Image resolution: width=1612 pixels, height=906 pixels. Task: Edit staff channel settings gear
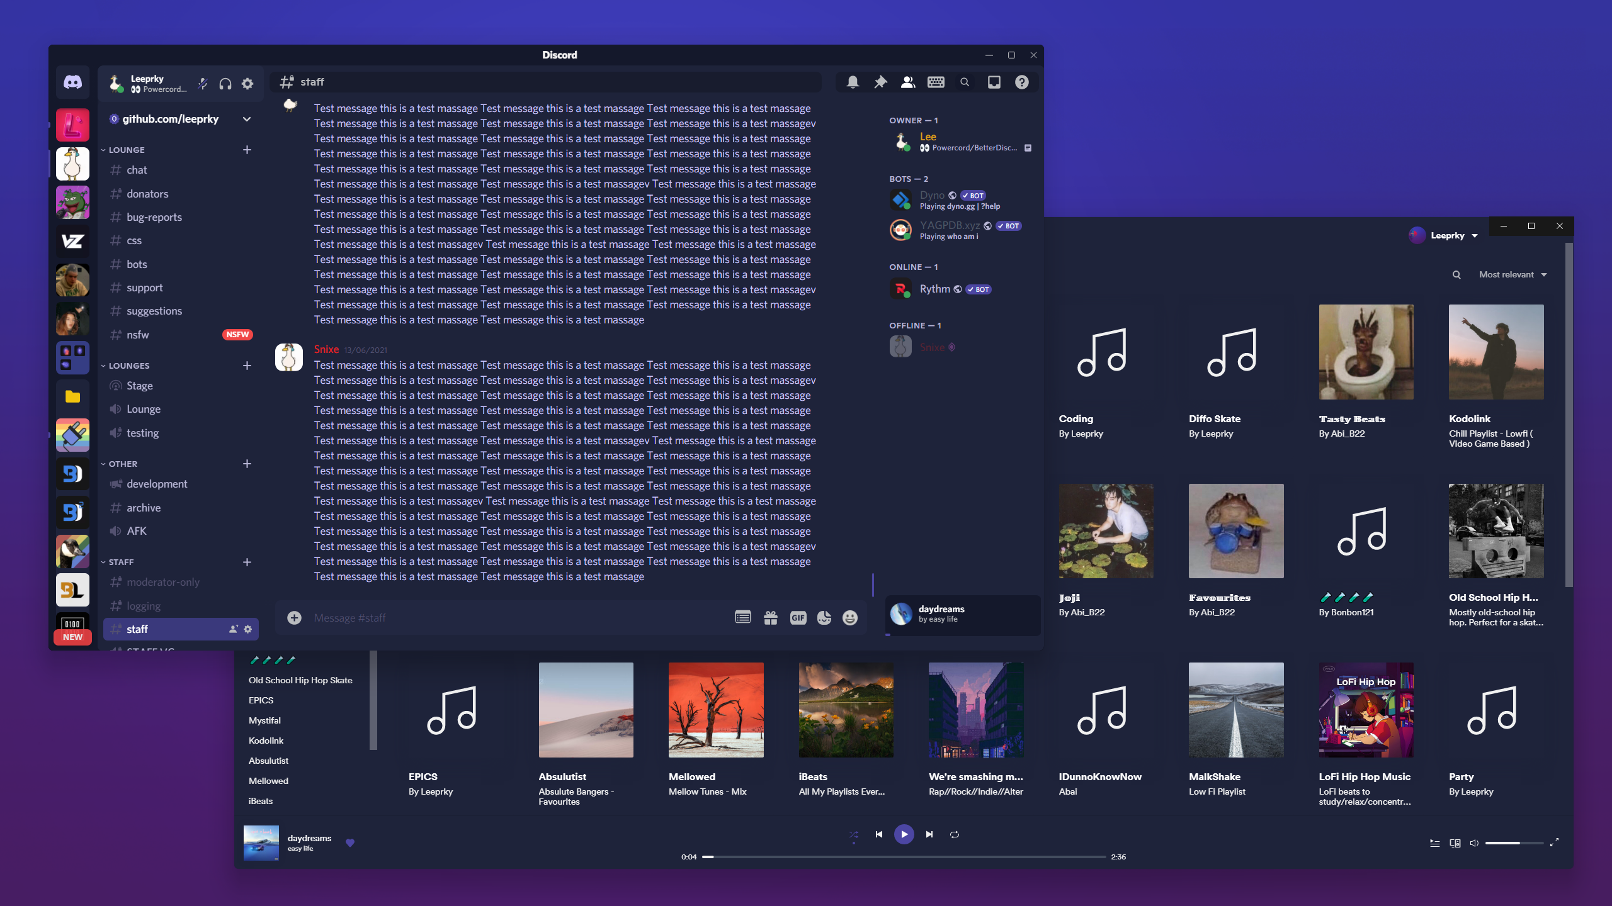[x=247, y=629]
